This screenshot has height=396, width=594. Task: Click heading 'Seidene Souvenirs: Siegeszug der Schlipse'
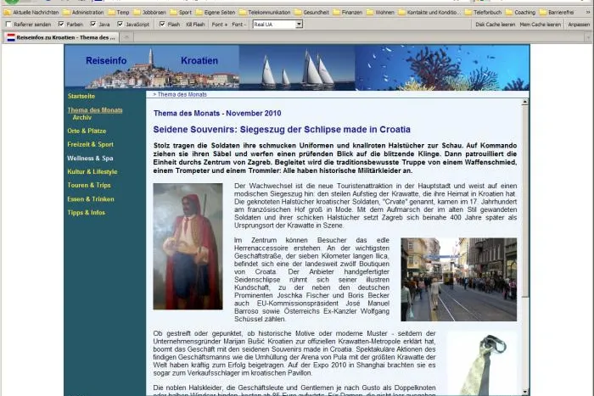282,130
